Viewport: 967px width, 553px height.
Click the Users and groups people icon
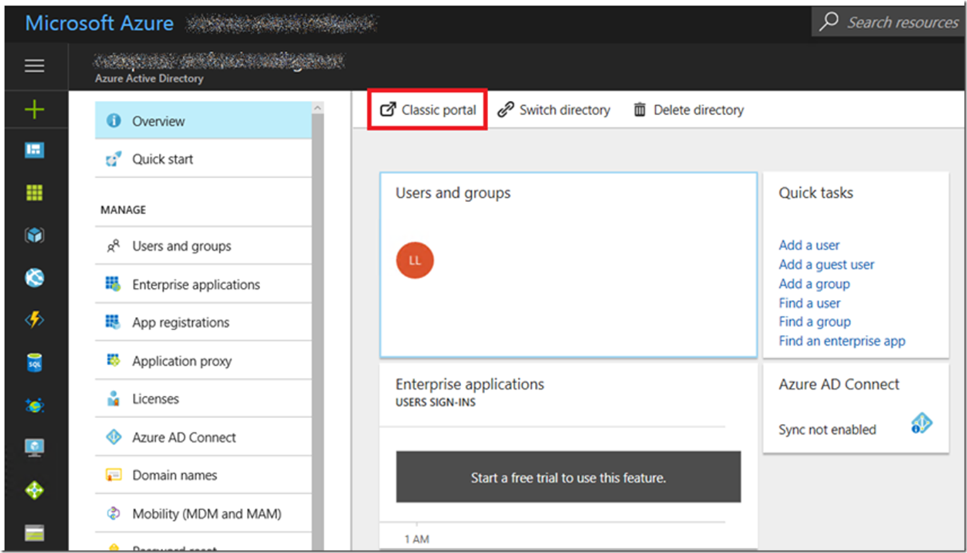[113, 246]
